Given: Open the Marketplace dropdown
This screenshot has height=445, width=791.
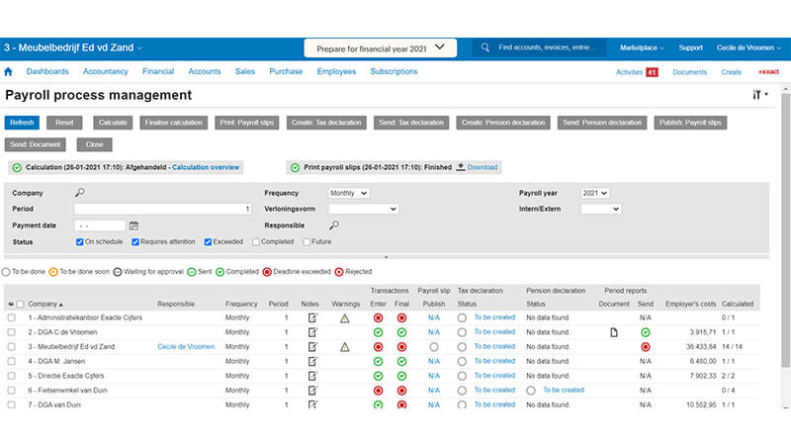Looking at the screenshot, I should [642, 47].
